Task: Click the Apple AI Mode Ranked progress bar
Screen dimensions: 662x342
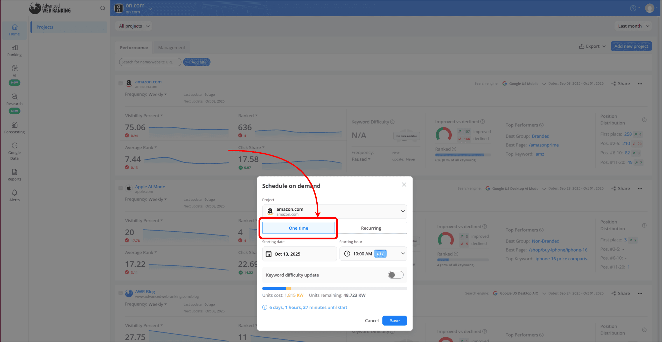Action: 463,260
